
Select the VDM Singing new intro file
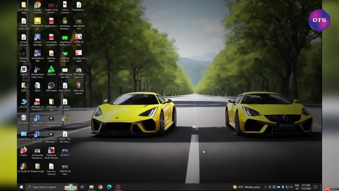65,72
